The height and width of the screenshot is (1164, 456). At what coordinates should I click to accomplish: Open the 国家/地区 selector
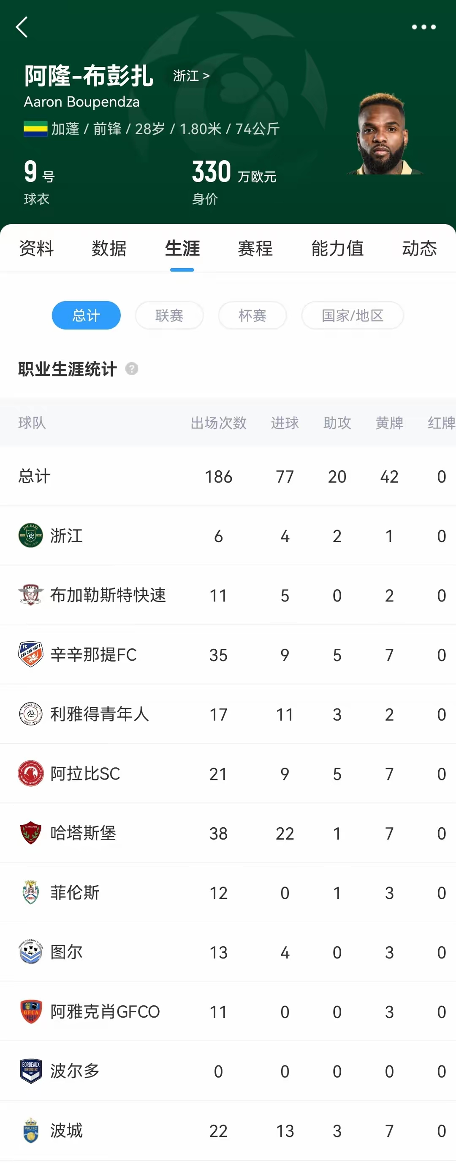point(353,316)
